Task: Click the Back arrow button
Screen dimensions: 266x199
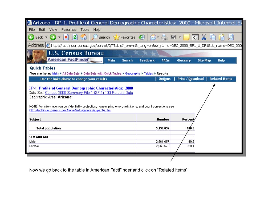Action: tap(32, 37)
